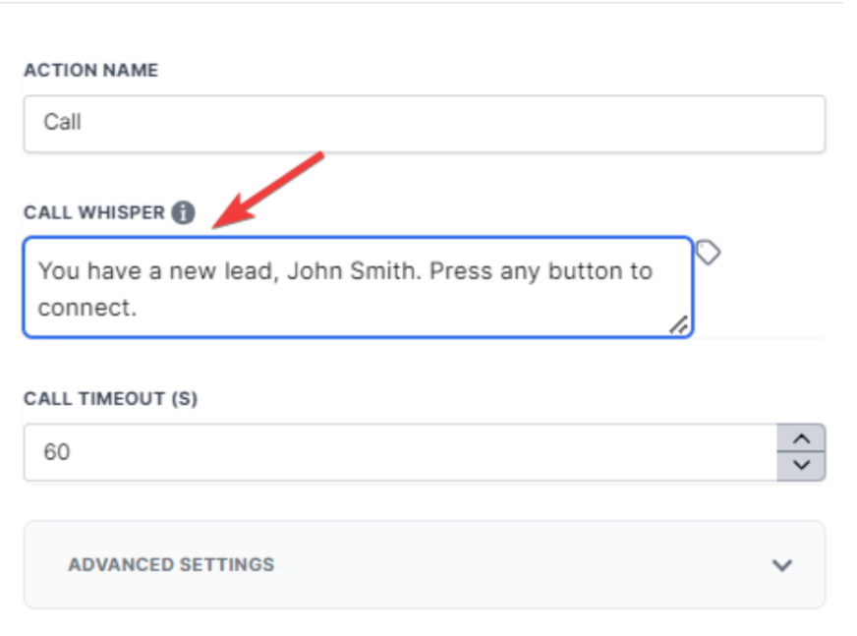Screen dimensions: 857x636
Task: Focus the Action Name input field
Action: click(424, 124)
